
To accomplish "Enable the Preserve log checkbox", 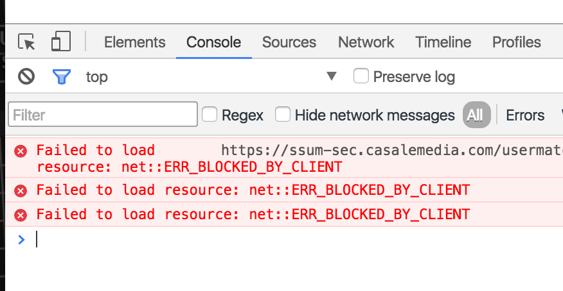I will [361, 76].
